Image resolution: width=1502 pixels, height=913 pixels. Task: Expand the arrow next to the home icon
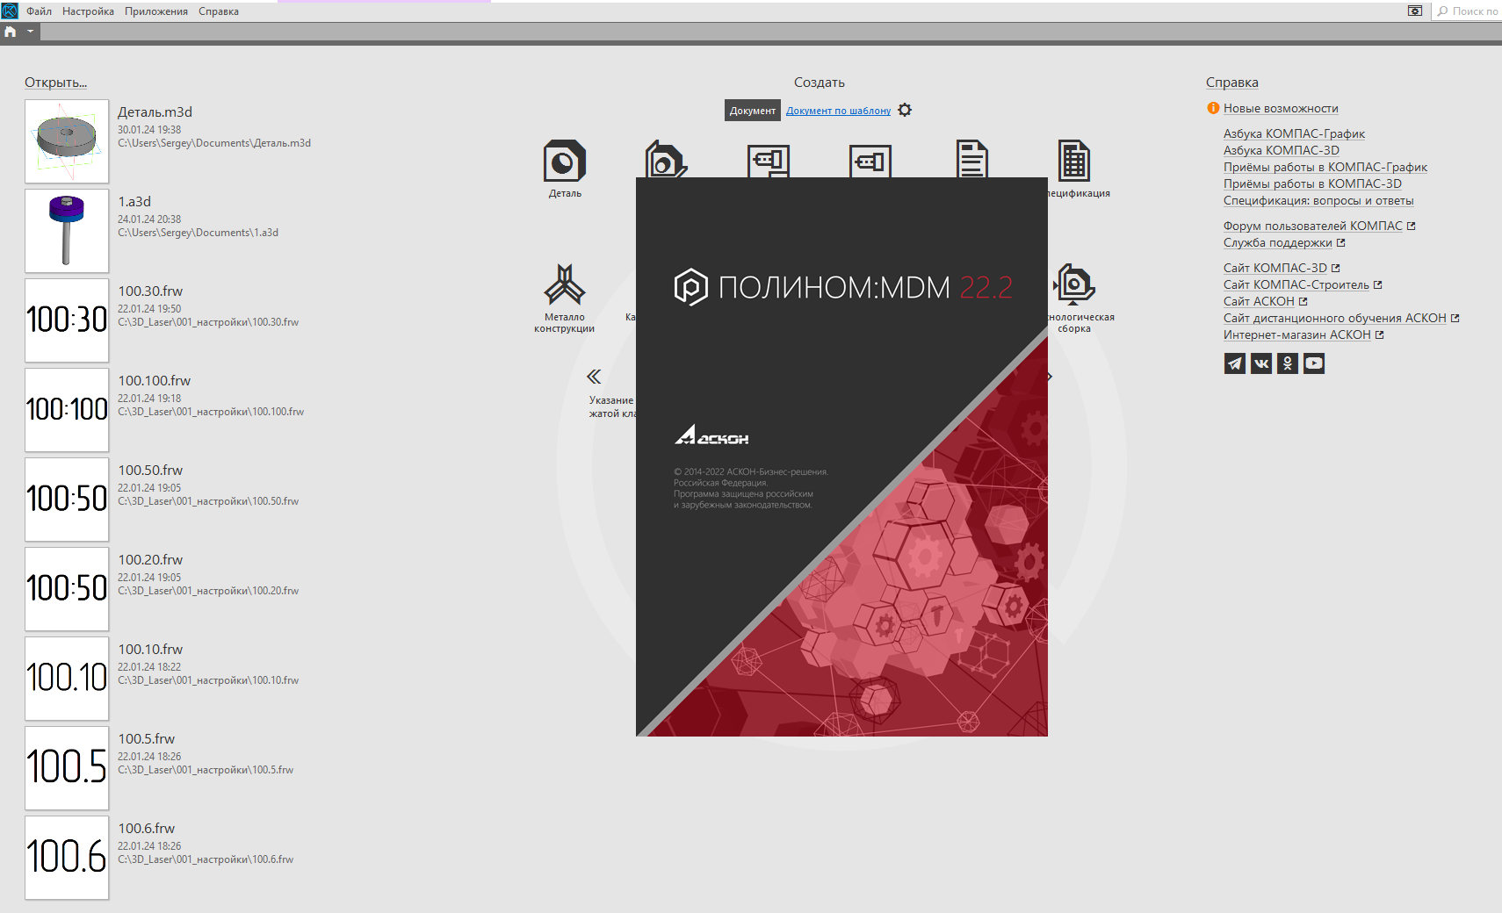click(x=30, y=32)
